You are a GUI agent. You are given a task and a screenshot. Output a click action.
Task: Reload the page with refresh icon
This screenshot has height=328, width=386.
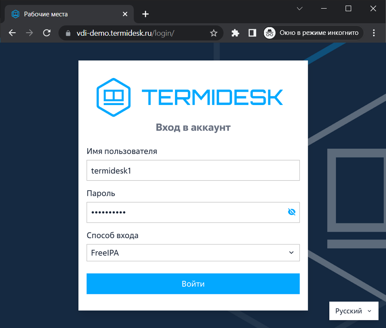(x=47, y=33)
